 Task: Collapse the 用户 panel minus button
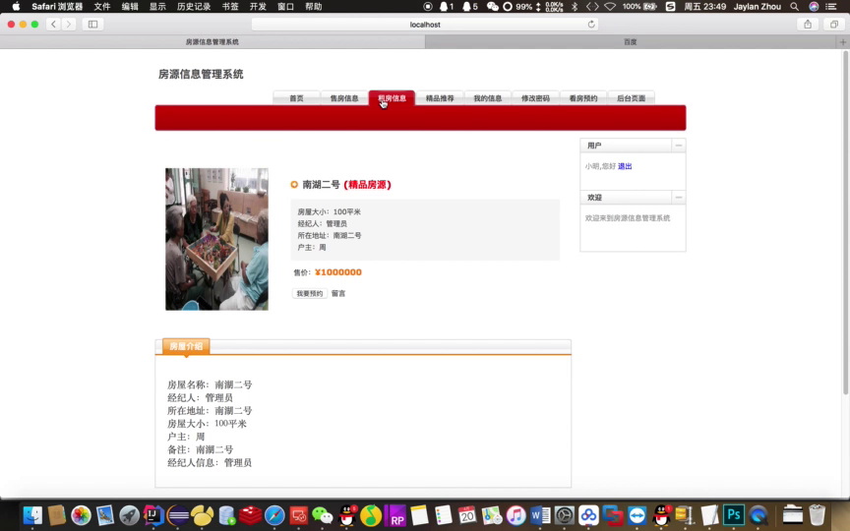[678, 146]
